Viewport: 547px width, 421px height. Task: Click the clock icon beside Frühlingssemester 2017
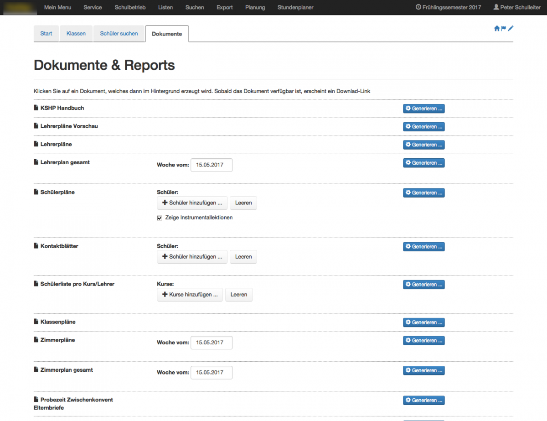pyautogui.click(x=418, y=7)
